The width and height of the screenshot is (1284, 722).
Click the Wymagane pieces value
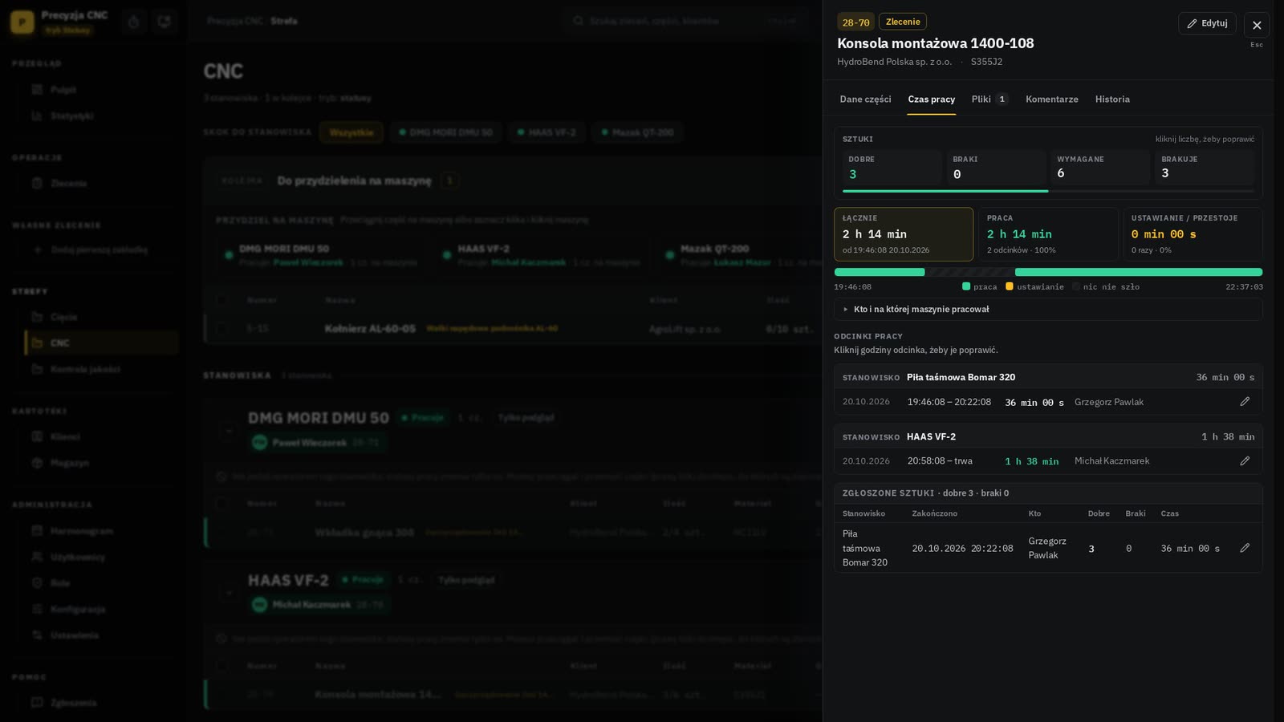1061,173
